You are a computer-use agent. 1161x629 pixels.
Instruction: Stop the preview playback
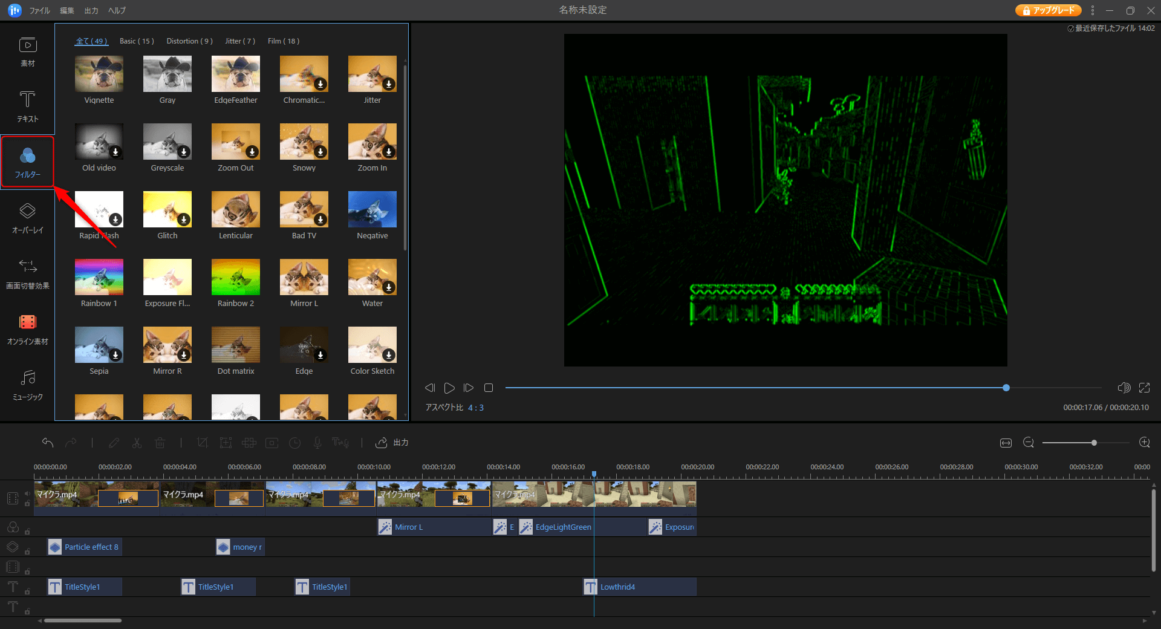coord(489,388)
